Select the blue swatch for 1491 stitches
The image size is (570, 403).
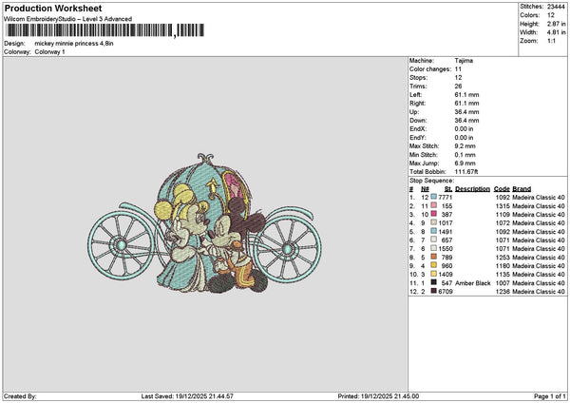pyautogui.click(x=434, y=231)
